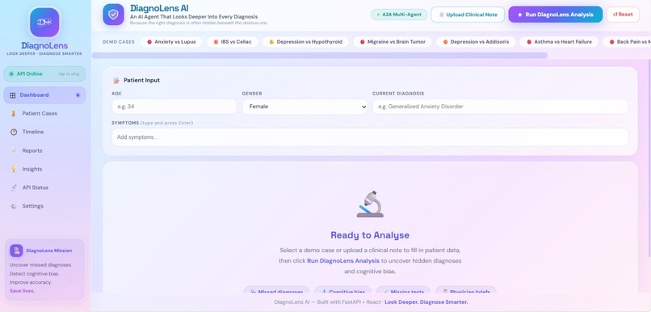Screen dimensions: 651x312
Task: Click the microscope illustration icon
Action: [370, 204]
